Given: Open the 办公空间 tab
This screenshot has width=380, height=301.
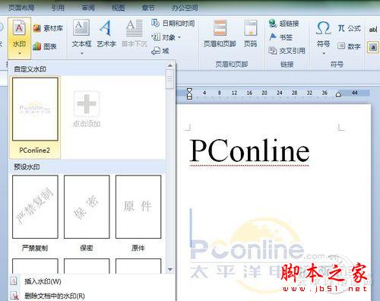Looking at the screenshot, I should pyautogui.click(x=185, y=8).
